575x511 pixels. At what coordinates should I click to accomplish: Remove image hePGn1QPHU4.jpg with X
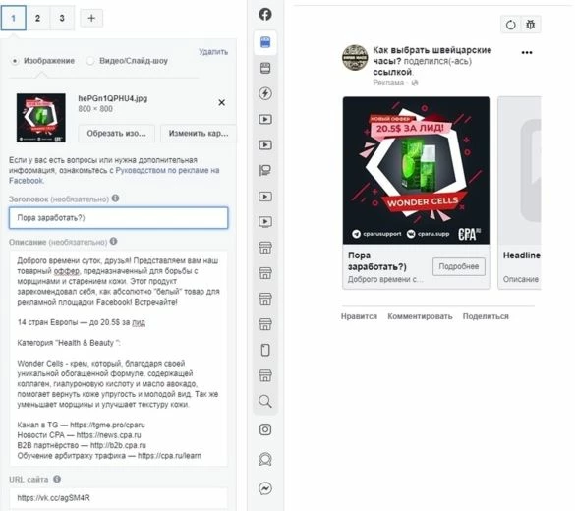point(221,102)
